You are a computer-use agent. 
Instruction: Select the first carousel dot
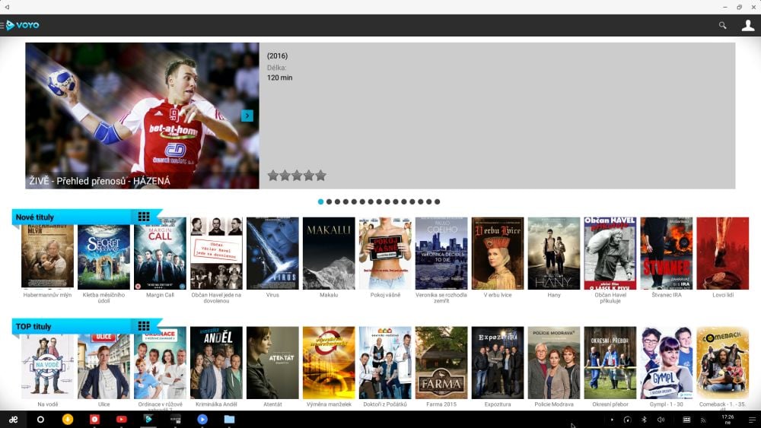321,201
